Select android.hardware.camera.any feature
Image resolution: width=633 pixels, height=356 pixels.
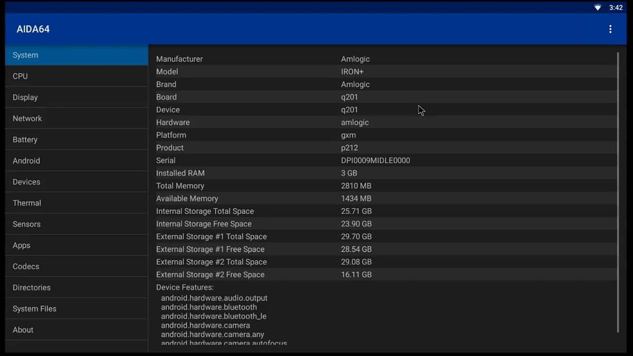(x=213, y=334)
